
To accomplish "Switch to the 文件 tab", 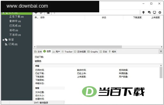I will tap(38, 52).
